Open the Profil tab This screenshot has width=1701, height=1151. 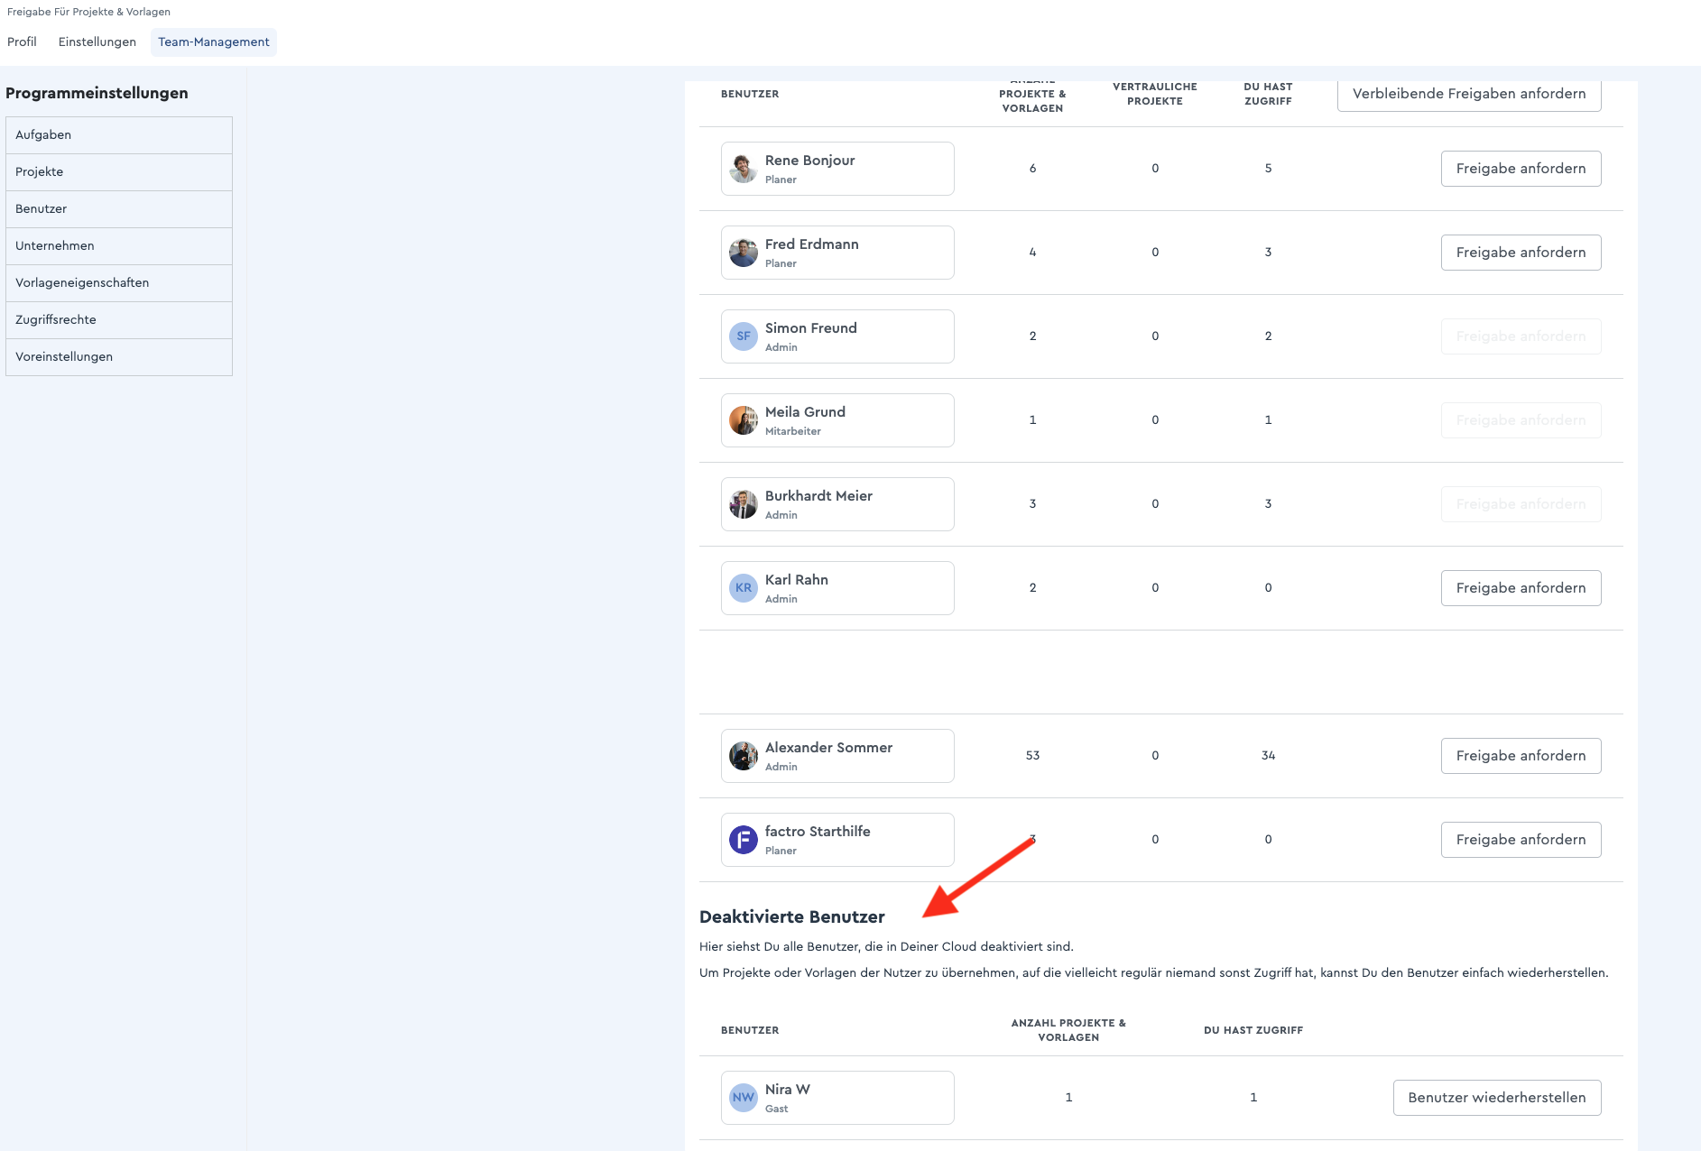(22, 41)
